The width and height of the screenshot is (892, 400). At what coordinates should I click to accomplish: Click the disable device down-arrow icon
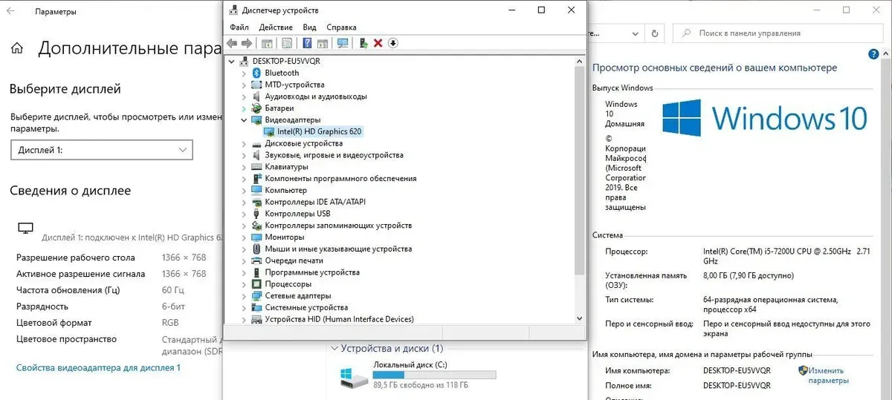pos(393,43)
